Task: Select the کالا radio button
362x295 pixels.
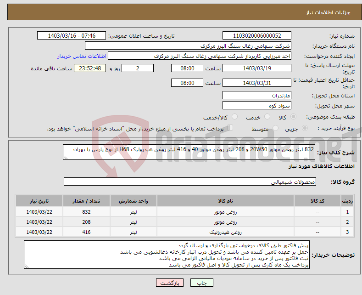Action: (x=293, y=117)
